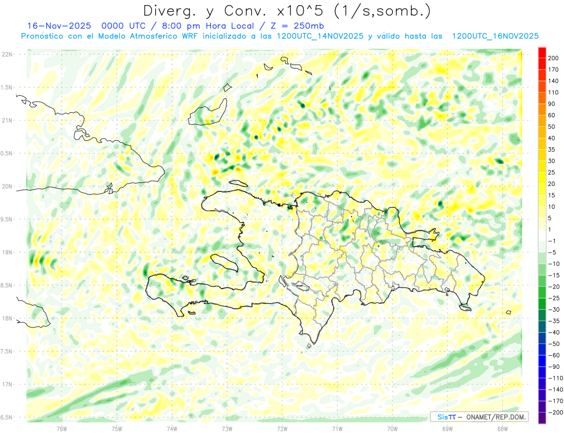Click the "-60" color scale label
Image resolution: width=564 pixels, height=435 pixels.
(x=554, y=355)
